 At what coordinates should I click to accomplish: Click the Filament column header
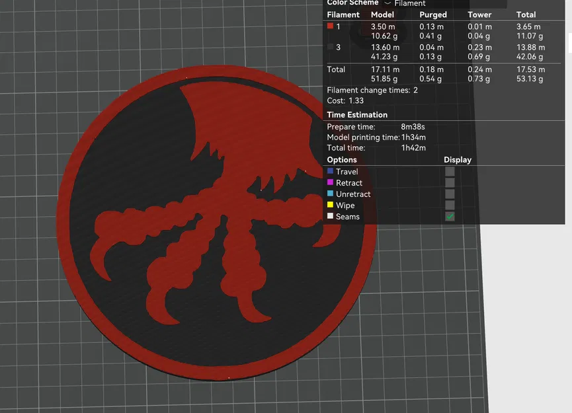[x=343, y=15]
